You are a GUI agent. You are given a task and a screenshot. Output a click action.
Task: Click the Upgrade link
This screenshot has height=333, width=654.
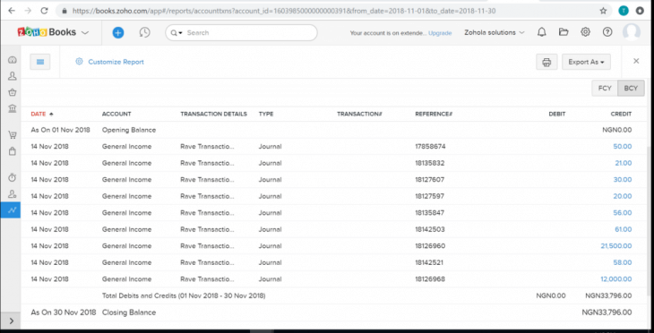(x=440, y=33)
